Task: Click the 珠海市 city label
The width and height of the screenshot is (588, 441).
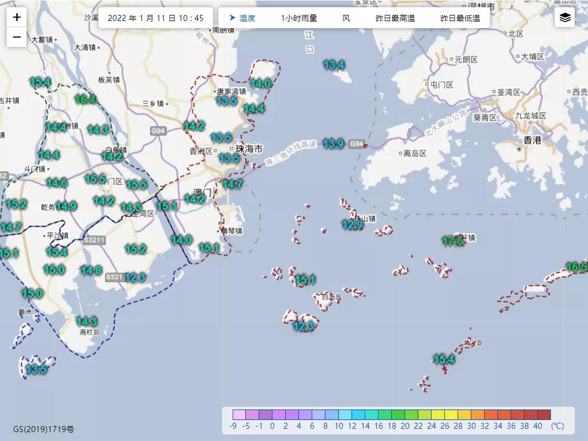Action: [249, 149]
